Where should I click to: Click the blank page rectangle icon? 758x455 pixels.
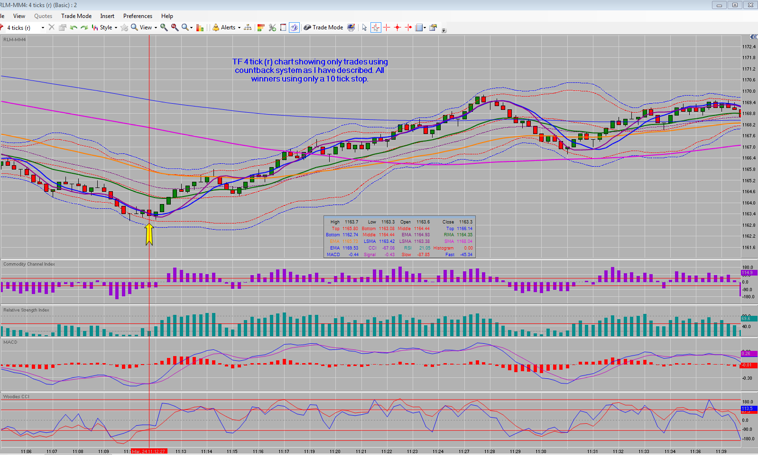(283, 27)
